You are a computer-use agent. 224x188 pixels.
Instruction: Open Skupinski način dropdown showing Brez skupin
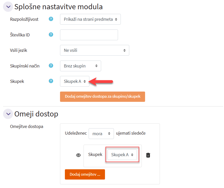(80, 66)
